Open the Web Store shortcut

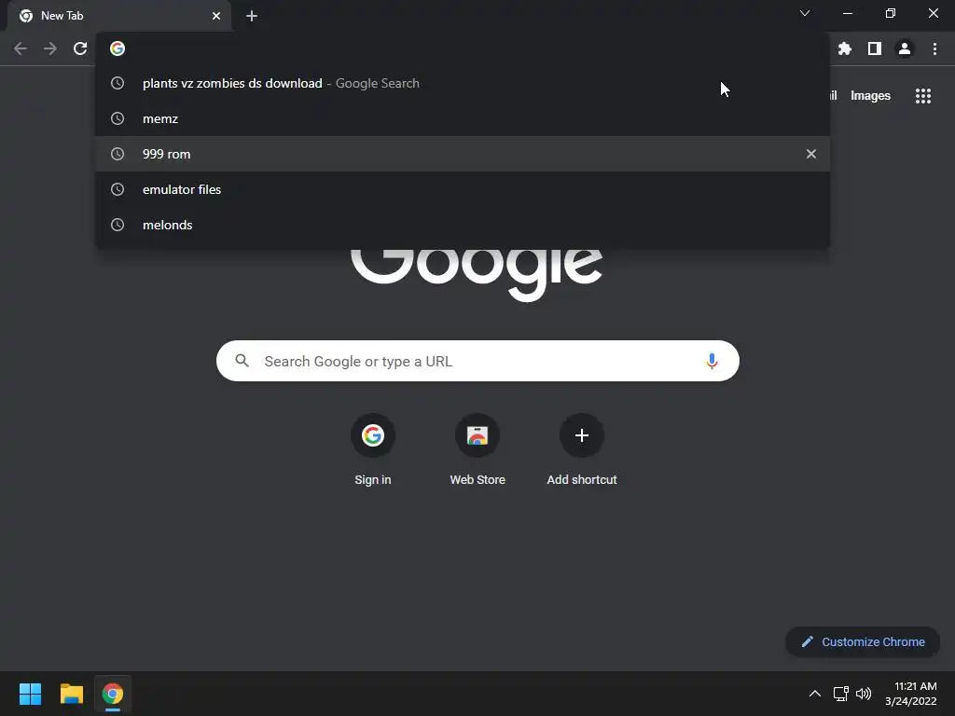pos(477,435)
